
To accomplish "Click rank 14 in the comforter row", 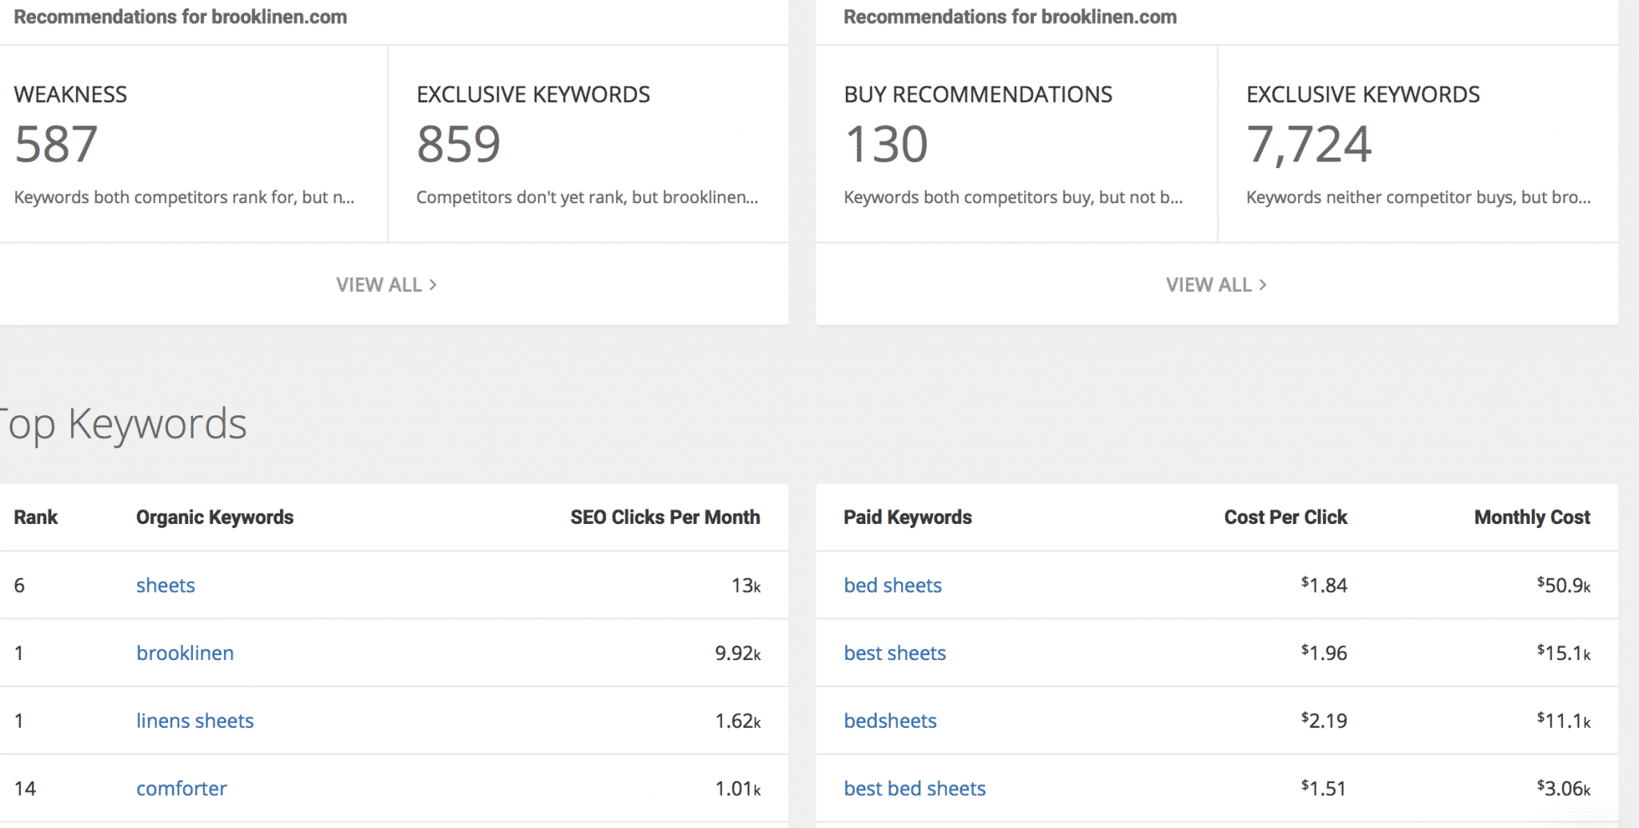I will pyautogui.click(x=25, y=789).
